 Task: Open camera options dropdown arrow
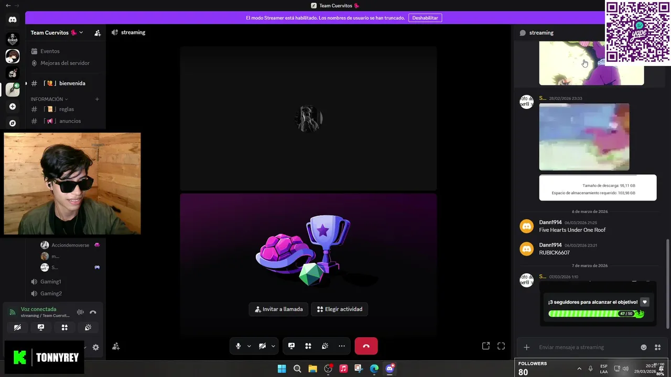pyautogui.click(x=273, y=346)
